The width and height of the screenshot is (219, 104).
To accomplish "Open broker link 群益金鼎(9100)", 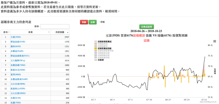I will click(18, 42).
